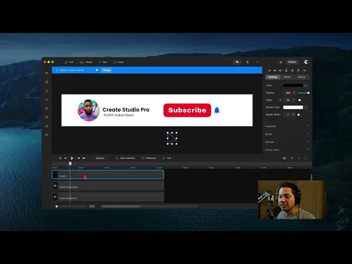Center element horizontally

pyautogui.click(x=275, y=70)
